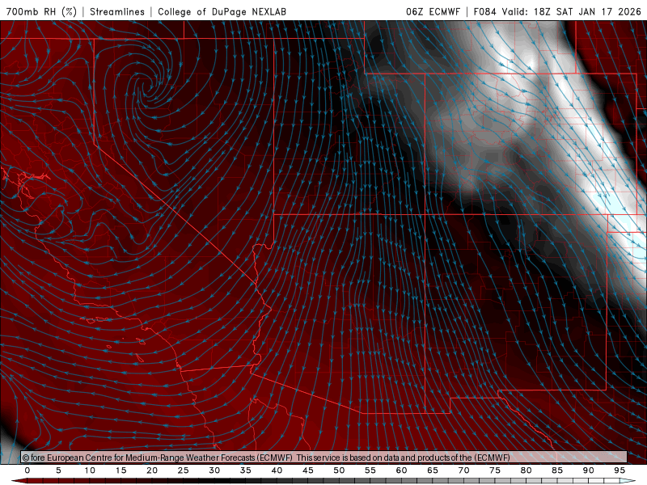Click 'College of DuPage NEXLAB' header text
Viewport: 647px width, 485px height.
tap(222, 11)
